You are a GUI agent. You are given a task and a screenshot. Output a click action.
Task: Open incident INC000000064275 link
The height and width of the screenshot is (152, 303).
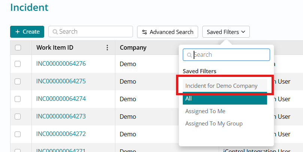click(61, 81)
